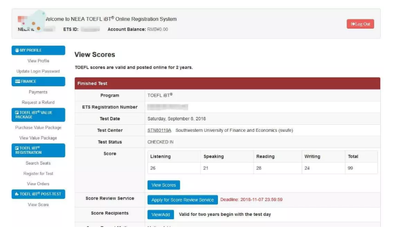Click Apply for Score Review Service
Viewport: 394px width, 234px height.
click(x=183, y=200)
